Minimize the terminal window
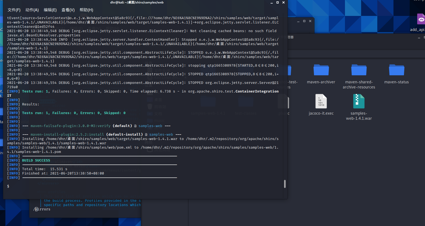 (272, 2)
